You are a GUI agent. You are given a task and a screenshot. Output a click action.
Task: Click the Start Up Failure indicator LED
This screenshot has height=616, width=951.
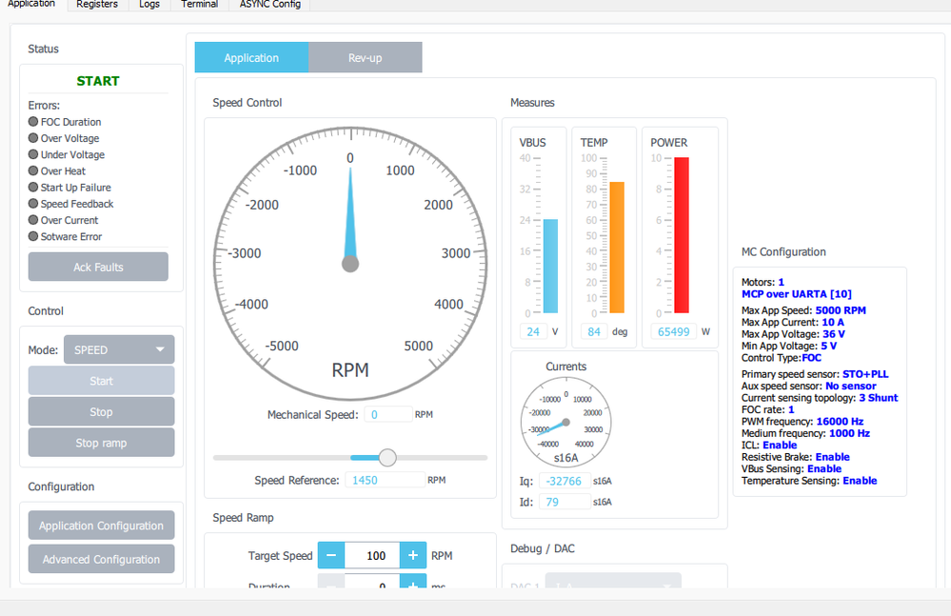click(33, 187)
